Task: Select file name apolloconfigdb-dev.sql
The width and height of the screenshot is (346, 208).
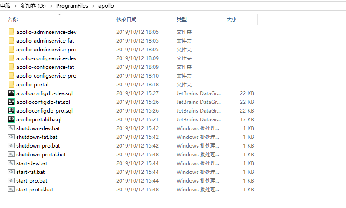Action: [44, 93]
